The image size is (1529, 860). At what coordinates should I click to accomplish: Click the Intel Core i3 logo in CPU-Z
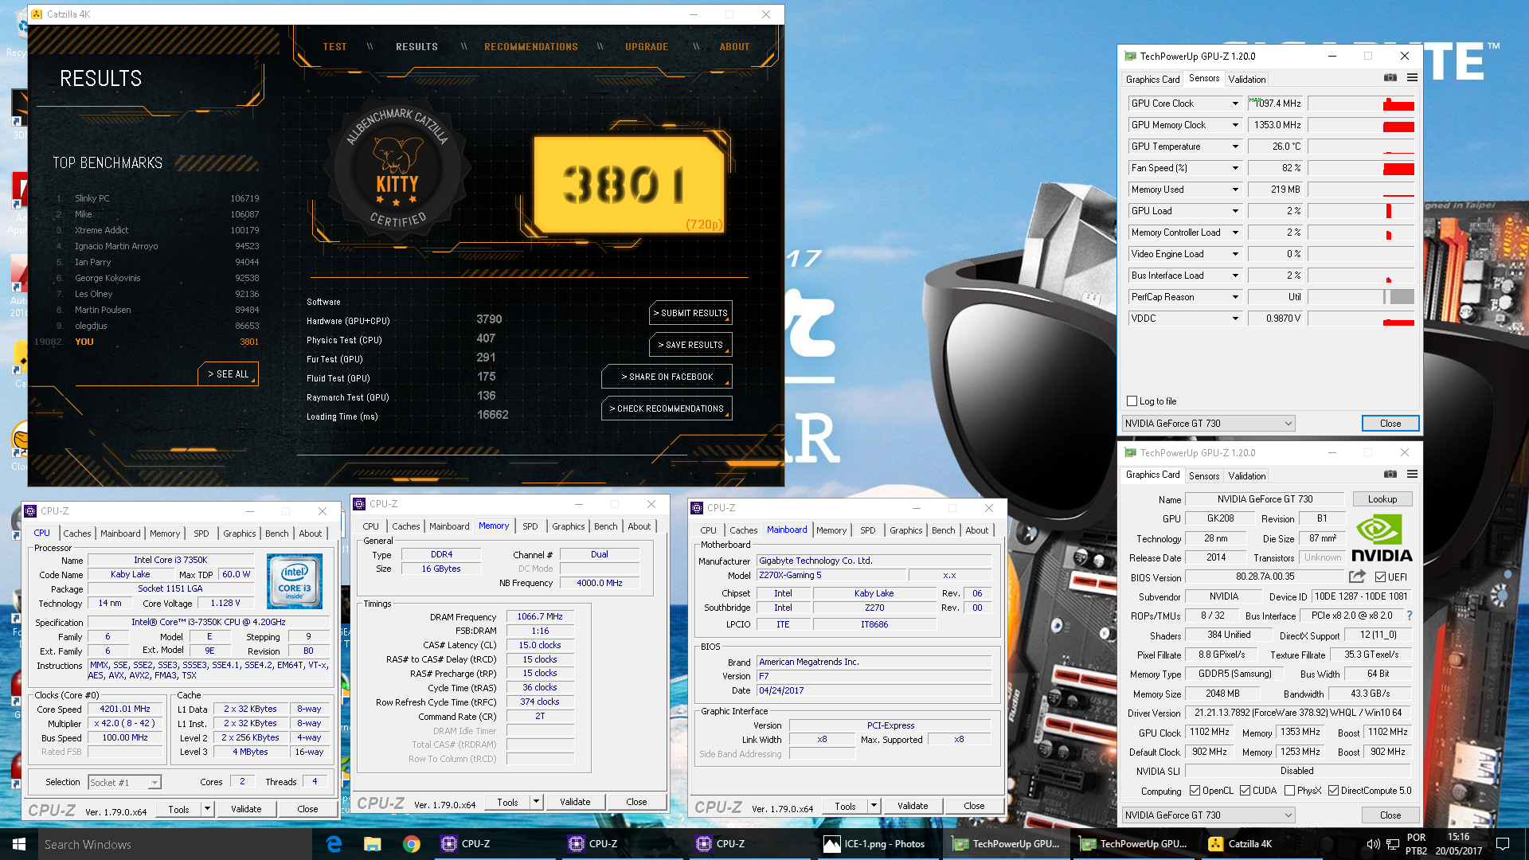click(295, 581)
